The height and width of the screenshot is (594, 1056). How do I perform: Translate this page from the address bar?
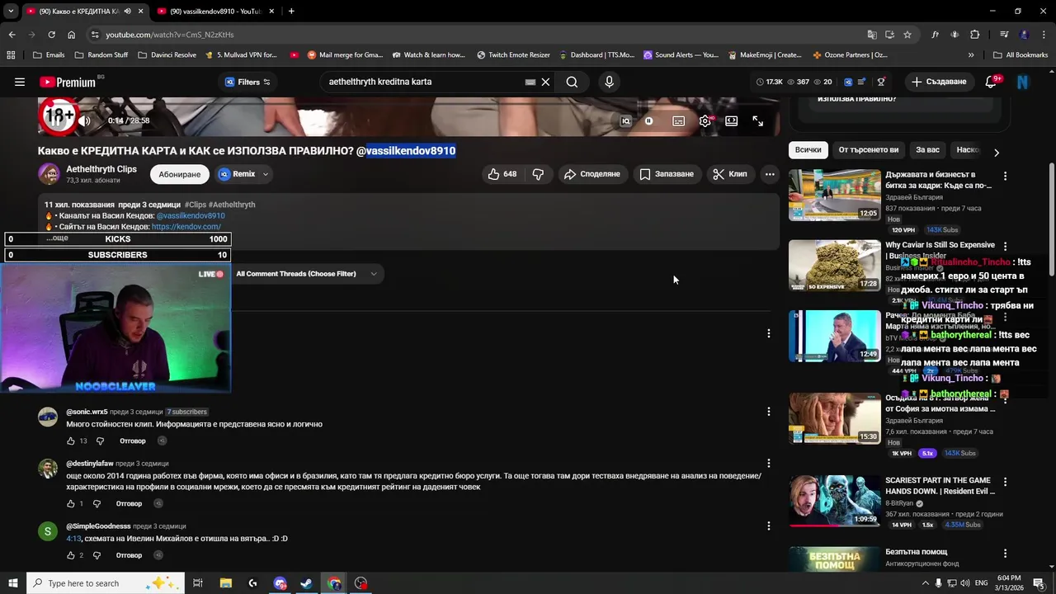tap(872, 35)
